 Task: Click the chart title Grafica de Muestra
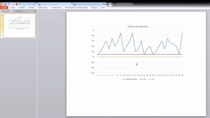[138, 27]
